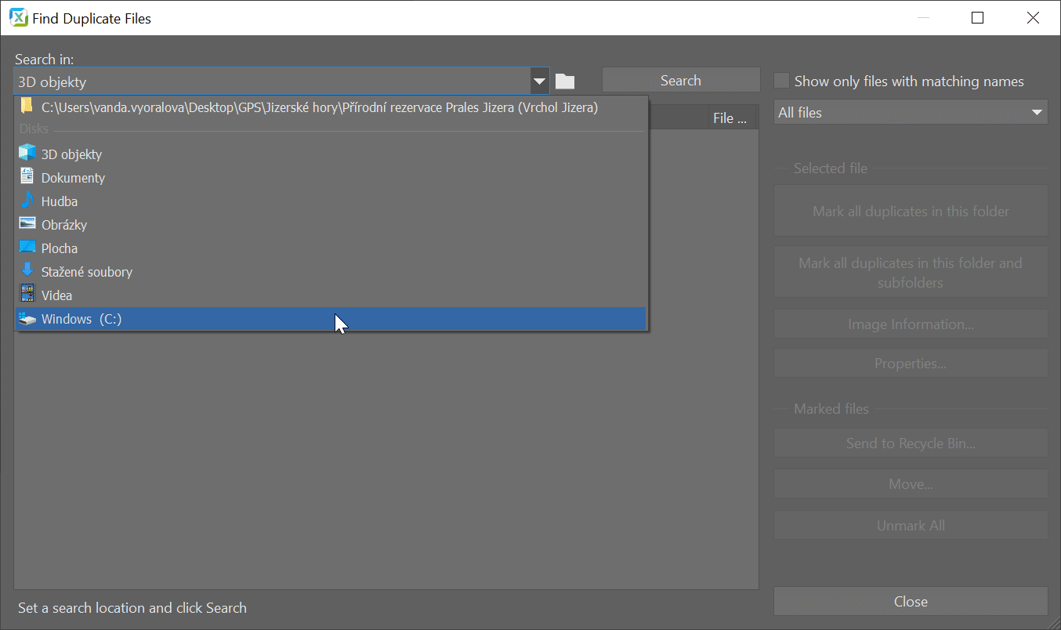The width and height of the screenshot is (1061, 630).
Task: Select the Plocha desktop icon
Action: tap(27, 248)
